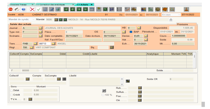Click the red STOP sign icon

(x=11, y=9)
